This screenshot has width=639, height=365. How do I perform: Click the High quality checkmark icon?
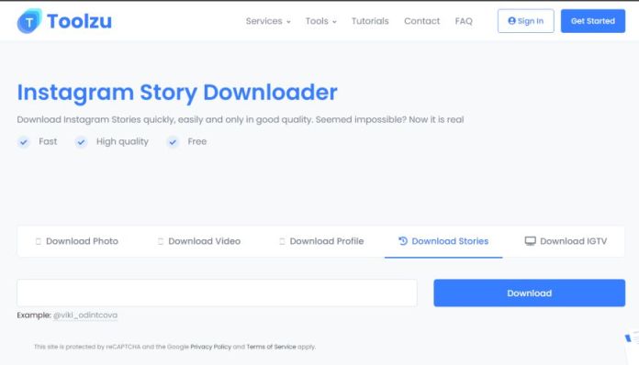click(x=81, y=142)
